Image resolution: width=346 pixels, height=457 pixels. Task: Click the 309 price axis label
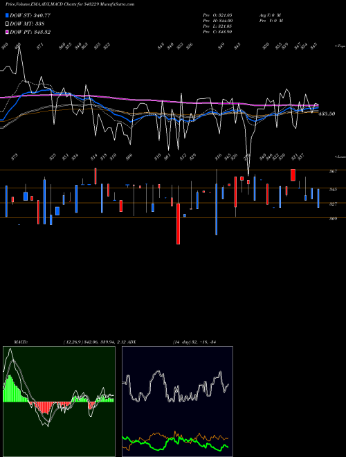pos(333,219)
